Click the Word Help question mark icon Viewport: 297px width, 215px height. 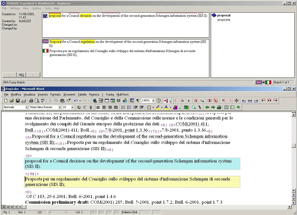pyautogui.click(x=159, y=101)
